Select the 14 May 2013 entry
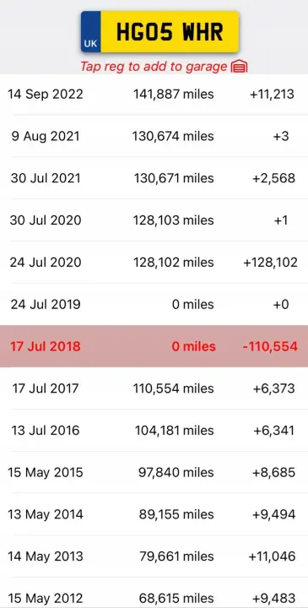This screenshot has height=608, width=308. (x=154, y=556)
